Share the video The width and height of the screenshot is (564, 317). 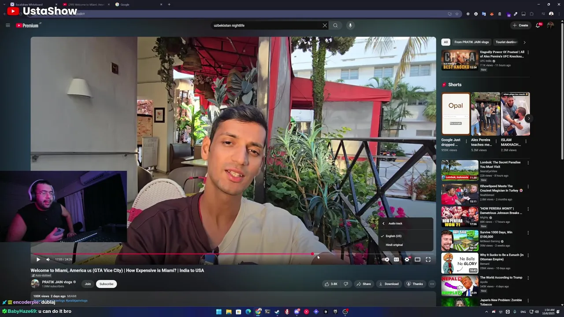tap(364, 284)
